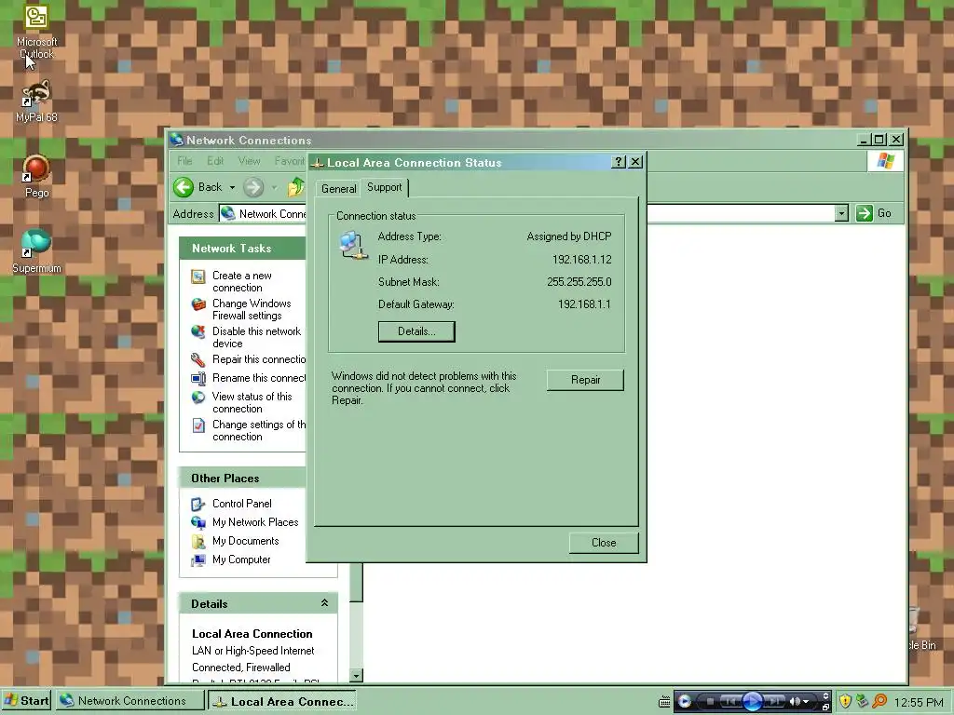This screenshot has width=954, height=715.
Task: Open the My Network Places link
Action: 255,522
